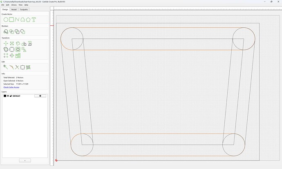Switch to the Toolpaths tab
The image size is (282, 169).
pyautogui.click(x=24, y=9)
